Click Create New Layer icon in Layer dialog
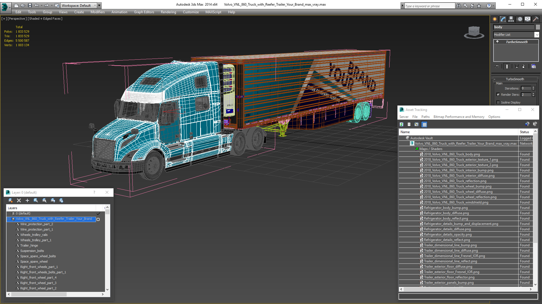The width and height of the screenshot is (542, 304). pos(10,200)
